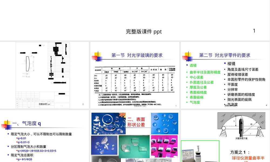Image resolution: width=270 pixels, height=162 pixels.
Task: Click the 棱镜 bullet heading
Action: click(231, 64)
